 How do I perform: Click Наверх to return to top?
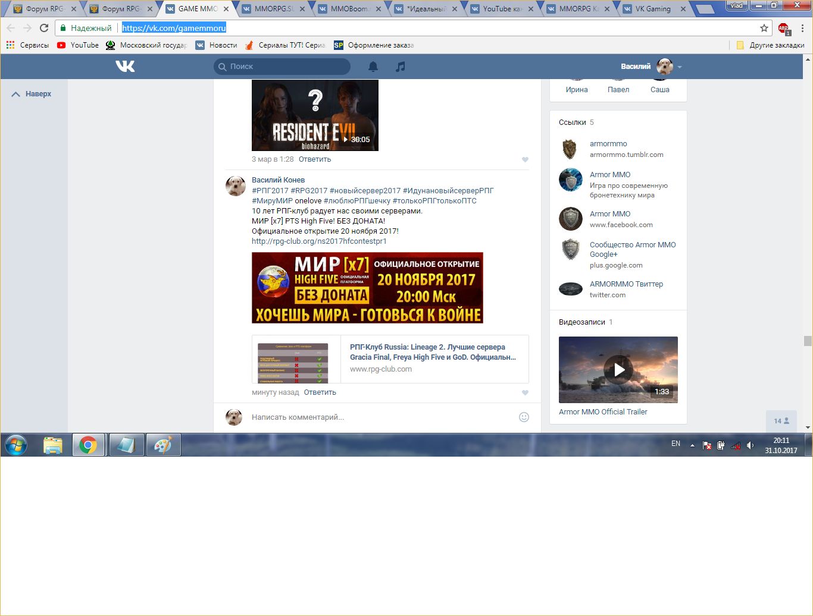pyautogui.click(x=32, y=94)
